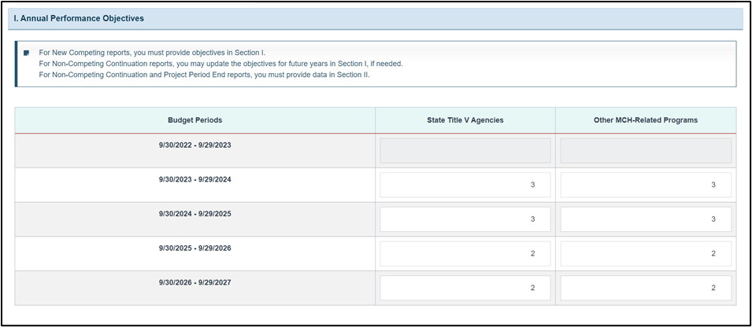Focus Other MCH-Related Programs field for 9/30/2025 - 9/29/2026
The image size is (752, 327).
click(646, 254)
